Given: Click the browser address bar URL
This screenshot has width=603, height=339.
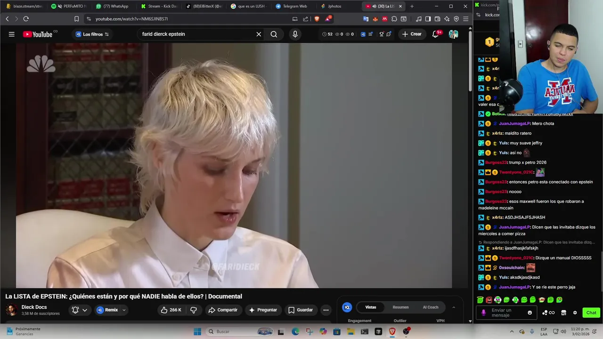Looking at the screenshot, I should click(131, 19).
